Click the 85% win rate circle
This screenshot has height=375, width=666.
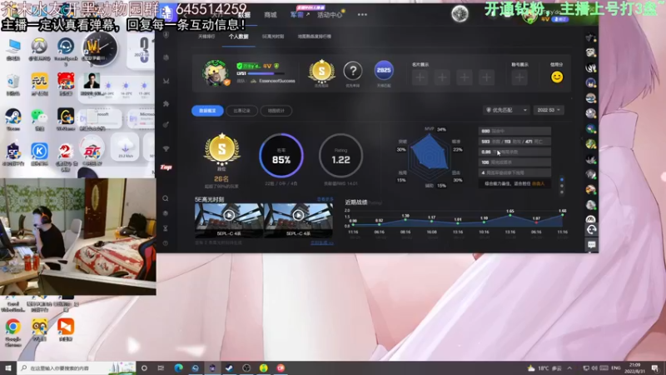click(x=281, y=156)
